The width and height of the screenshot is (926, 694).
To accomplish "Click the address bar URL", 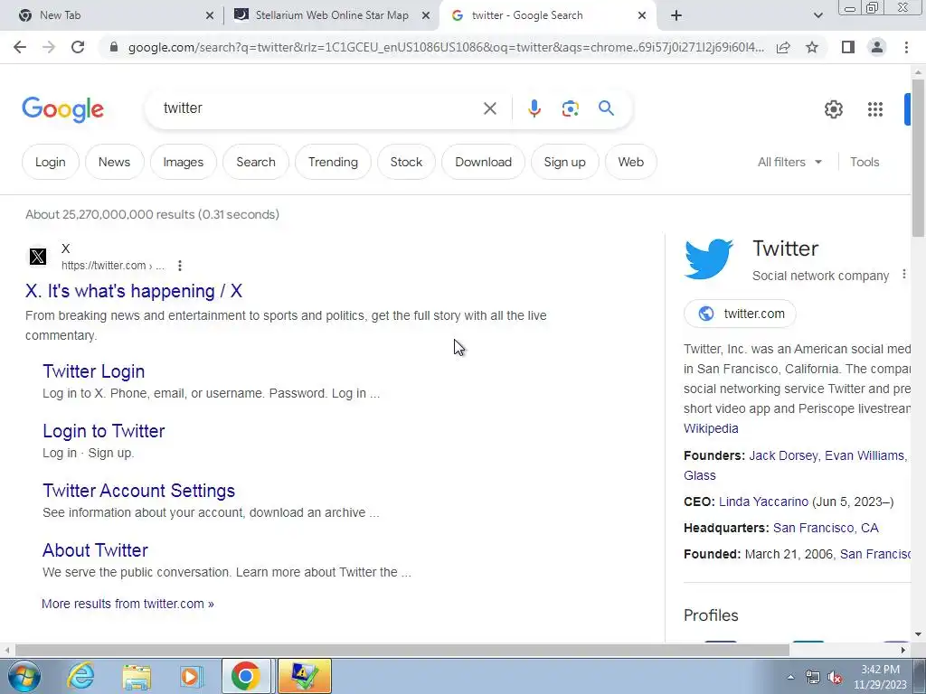I will [x=446, y=47].
